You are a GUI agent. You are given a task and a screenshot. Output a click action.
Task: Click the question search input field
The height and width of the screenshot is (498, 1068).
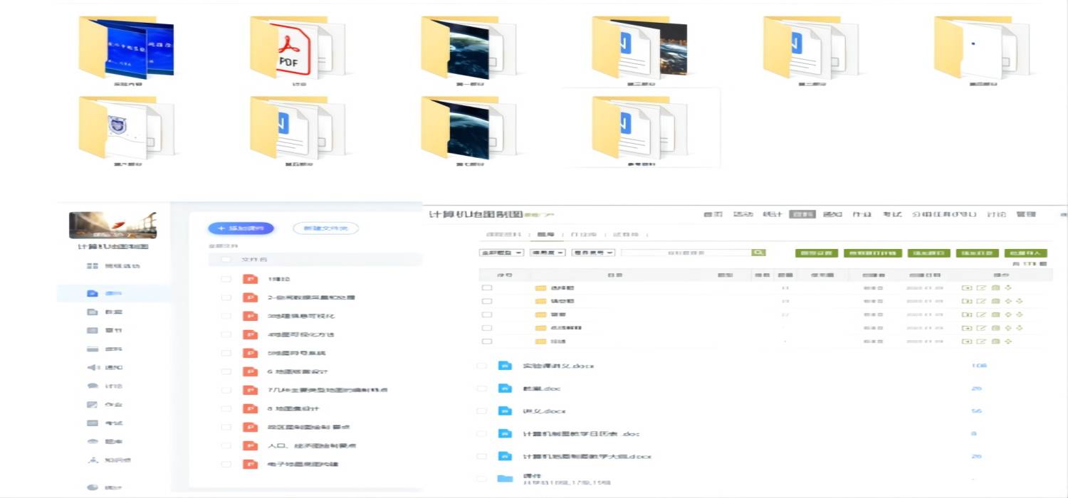[686, 253]
